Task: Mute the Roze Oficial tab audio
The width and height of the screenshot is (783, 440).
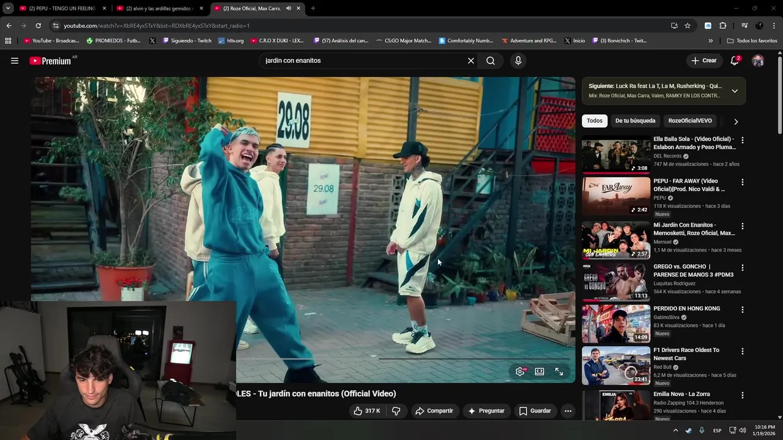Action: [288, 9]
